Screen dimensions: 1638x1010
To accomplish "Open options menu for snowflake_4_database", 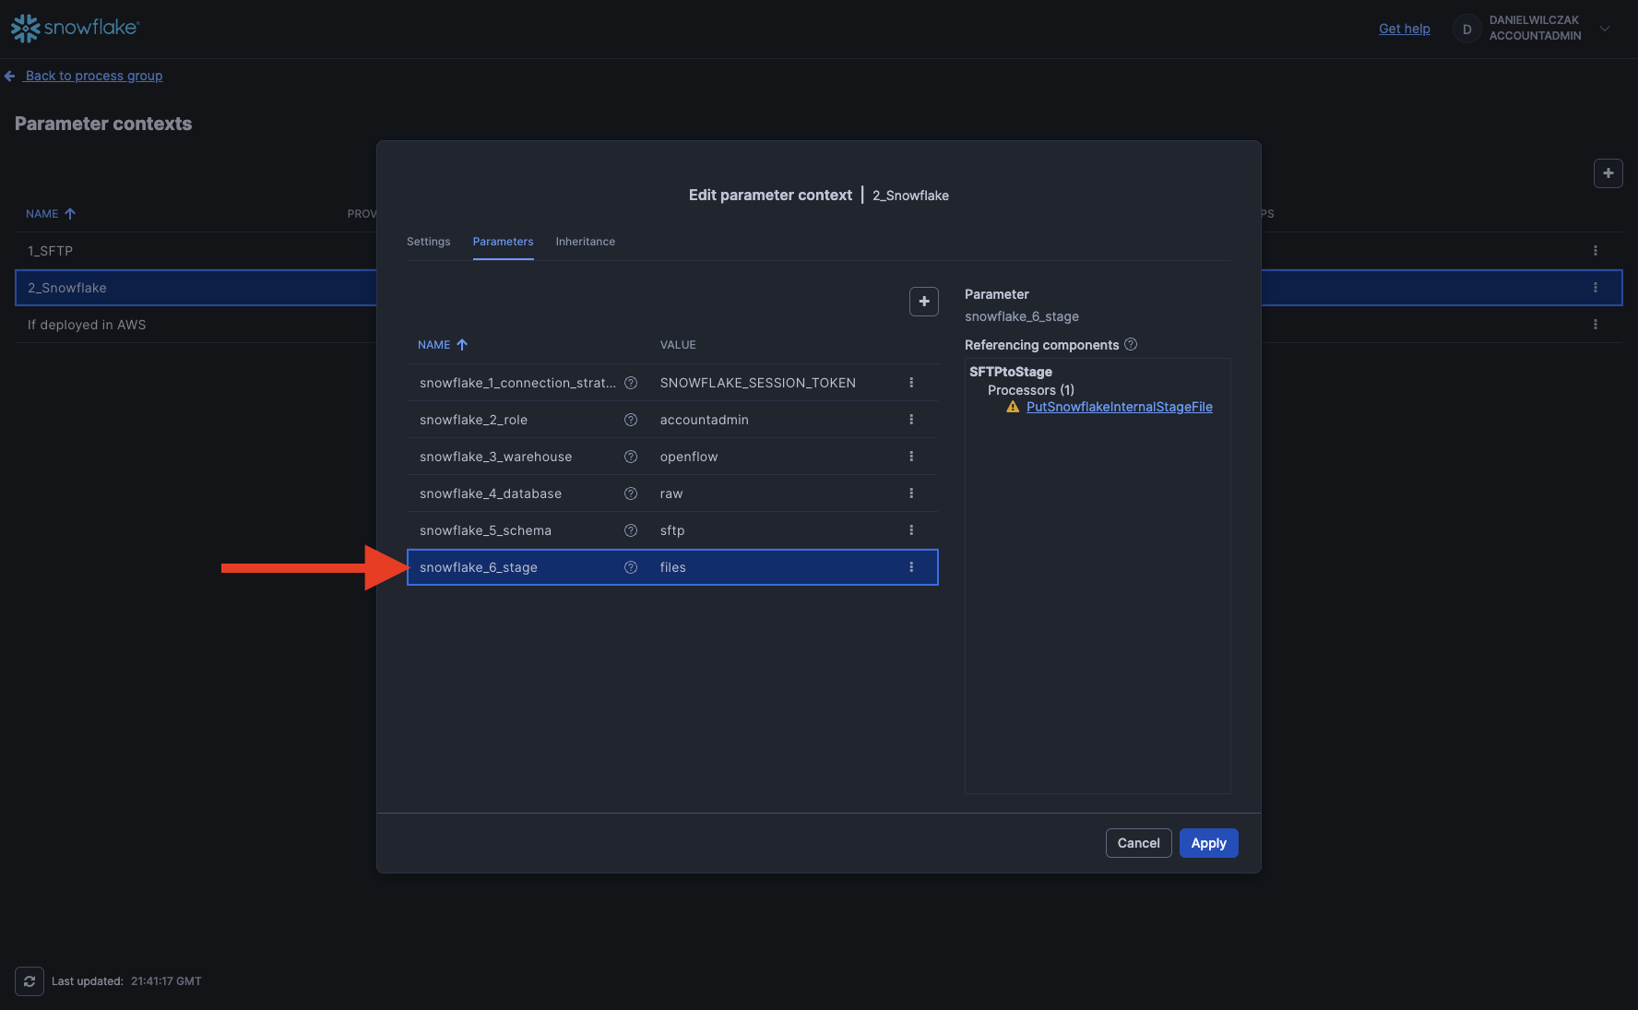I will (911, 493).
